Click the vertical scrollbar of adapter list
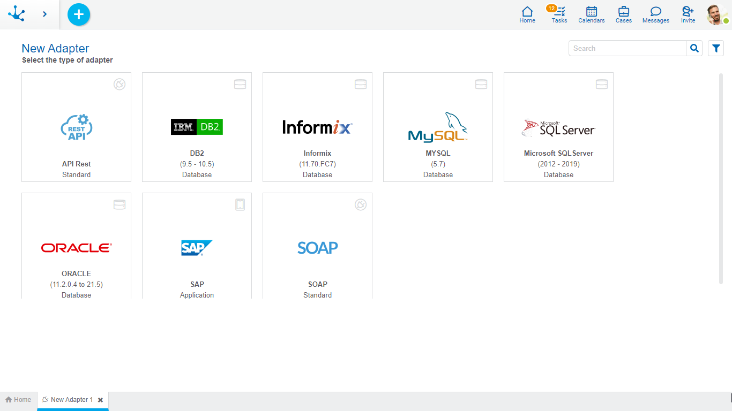The height and width of the screenshot is (411, 732). pyautogui.click(x=721, y=178)
